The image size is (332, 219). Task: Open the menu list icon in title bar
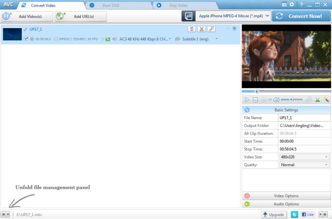pos(284,5)
